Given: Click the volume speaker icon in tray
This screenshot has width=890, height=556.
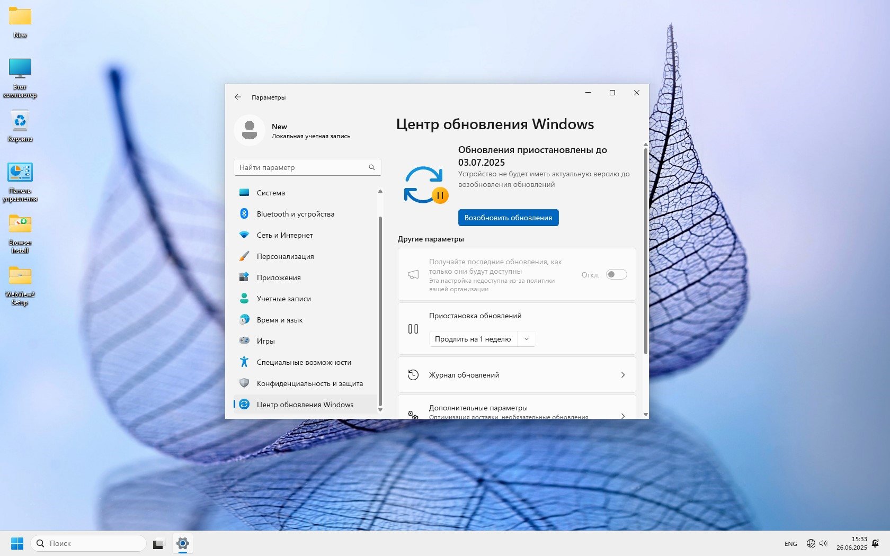Looking at the screenshot, I should [x=823, y=543].
